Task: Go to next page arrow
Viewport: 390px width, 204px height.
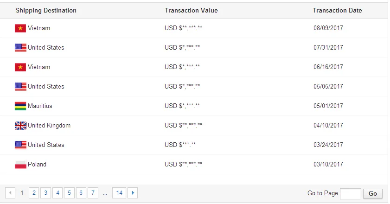Action: 133,193
